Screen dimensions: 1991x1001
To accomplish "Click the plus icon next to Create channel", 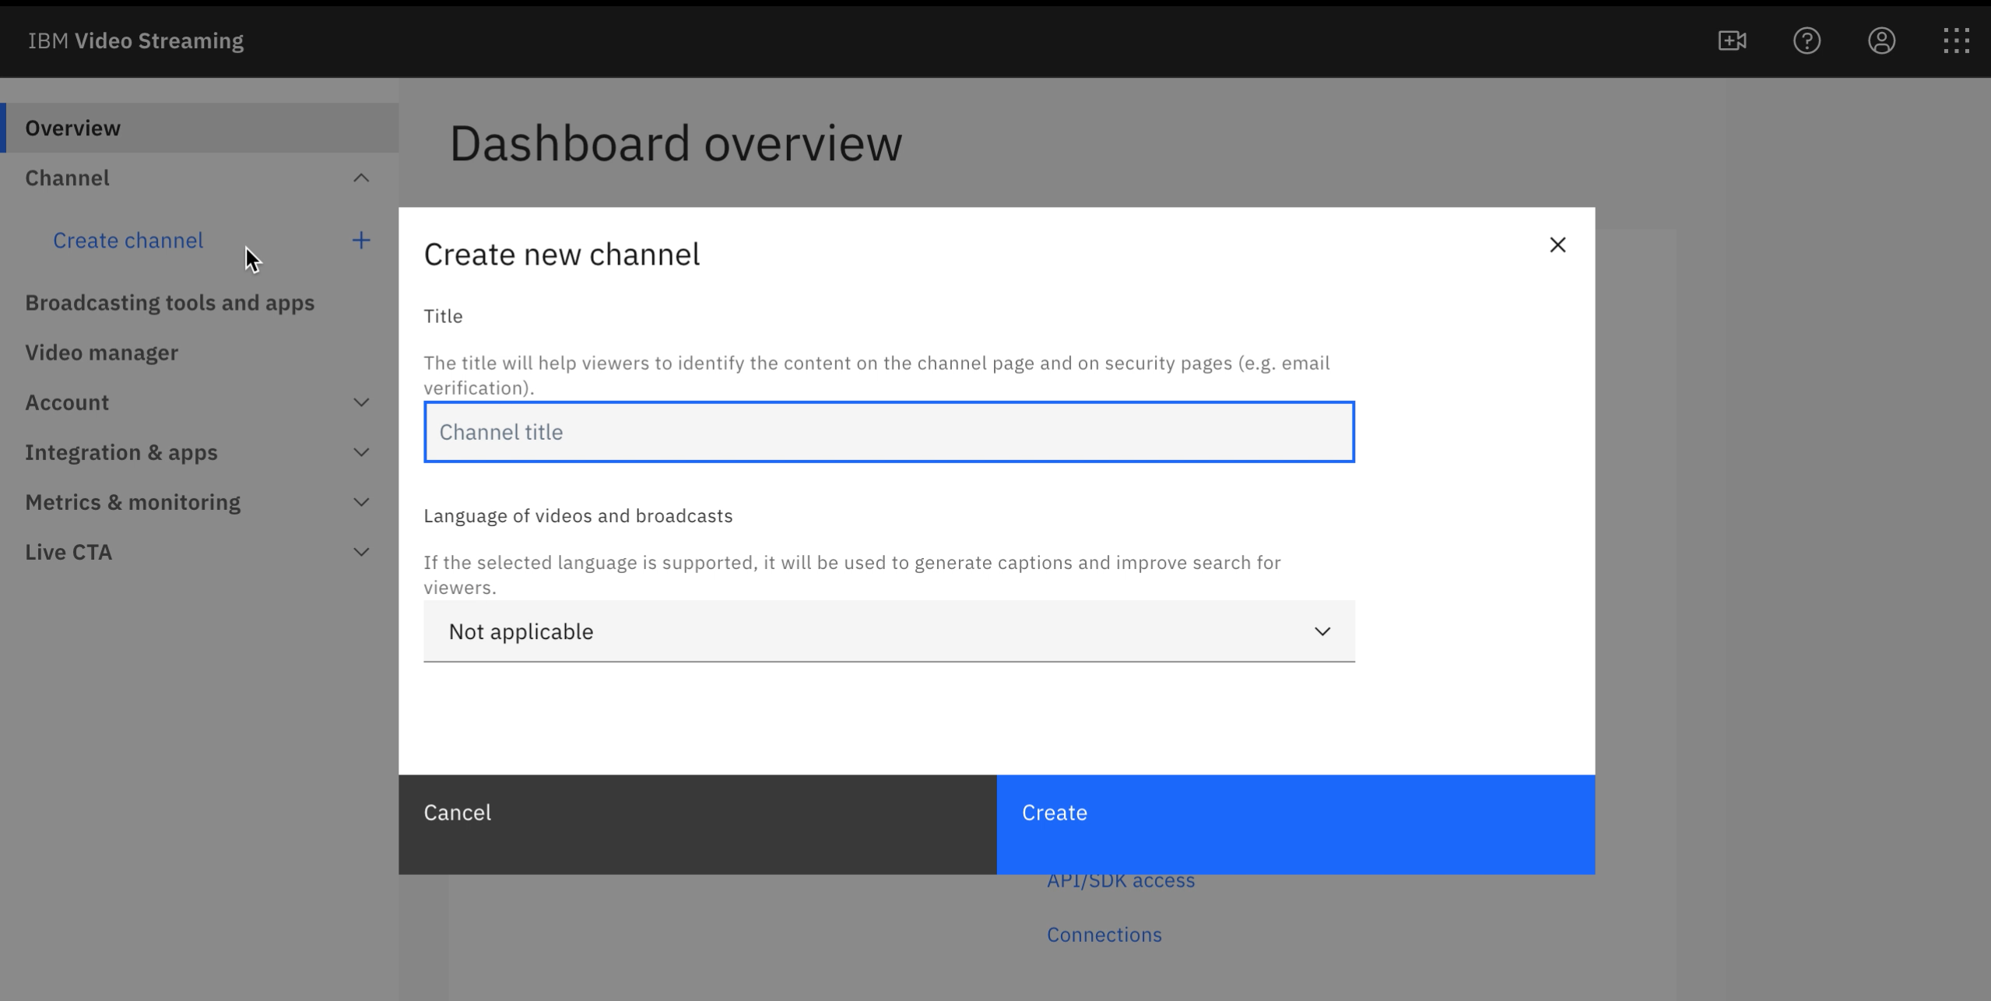I will point(361,240).
